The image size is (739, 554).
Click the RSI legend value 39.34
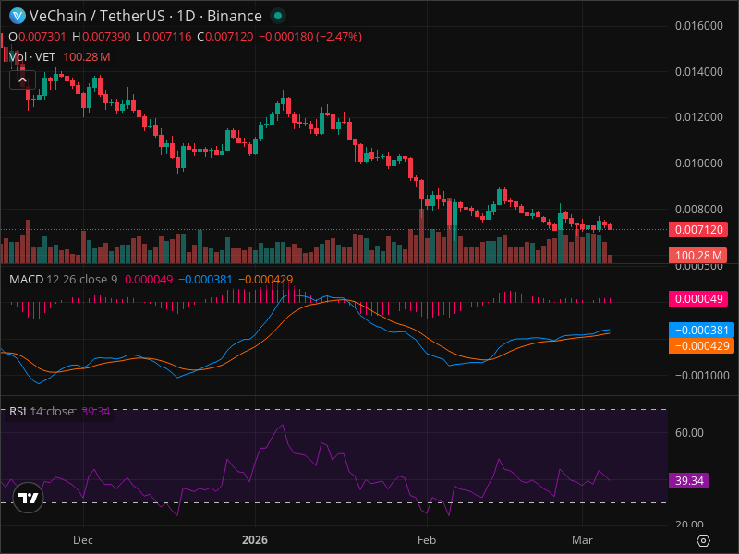96,411
